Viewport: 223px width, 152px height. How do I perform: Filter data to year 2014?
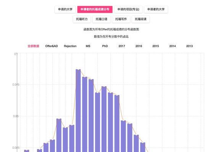tap(173, 46)
